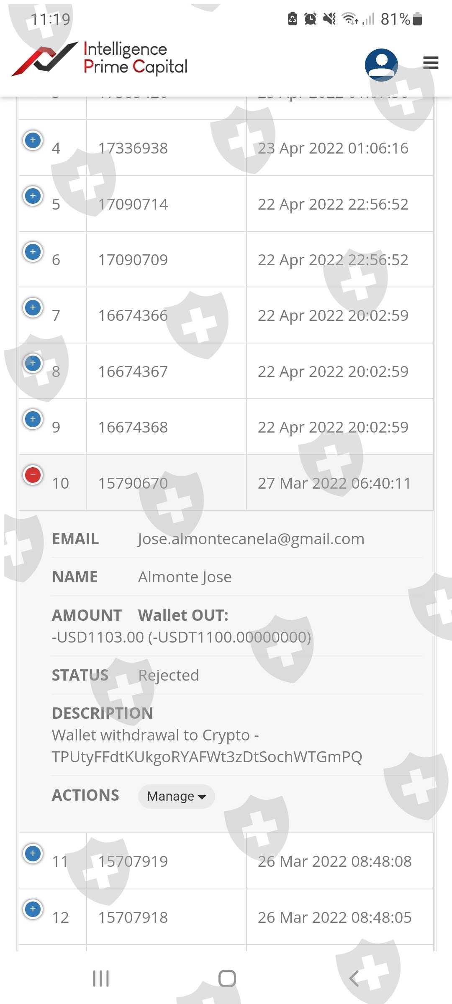
Task: Select transaction ID 16674366
Action: coord(133,315)
